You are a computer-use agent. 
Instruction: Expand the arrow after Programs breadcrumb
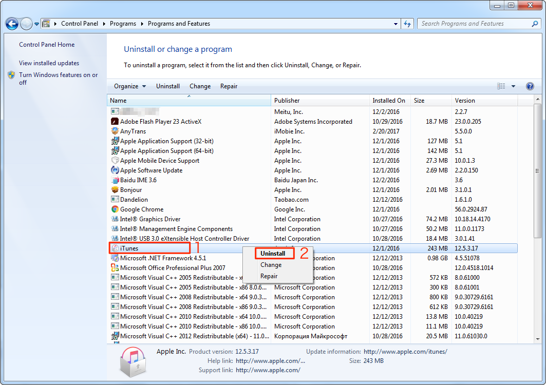142,24
